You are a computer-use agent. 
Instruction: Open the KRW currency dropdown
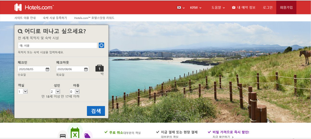pyautogui.click(x=196, y=8)
